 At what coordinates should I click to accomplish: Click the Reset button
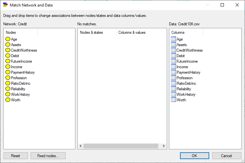pyautogui.click(x=16, y=156)
